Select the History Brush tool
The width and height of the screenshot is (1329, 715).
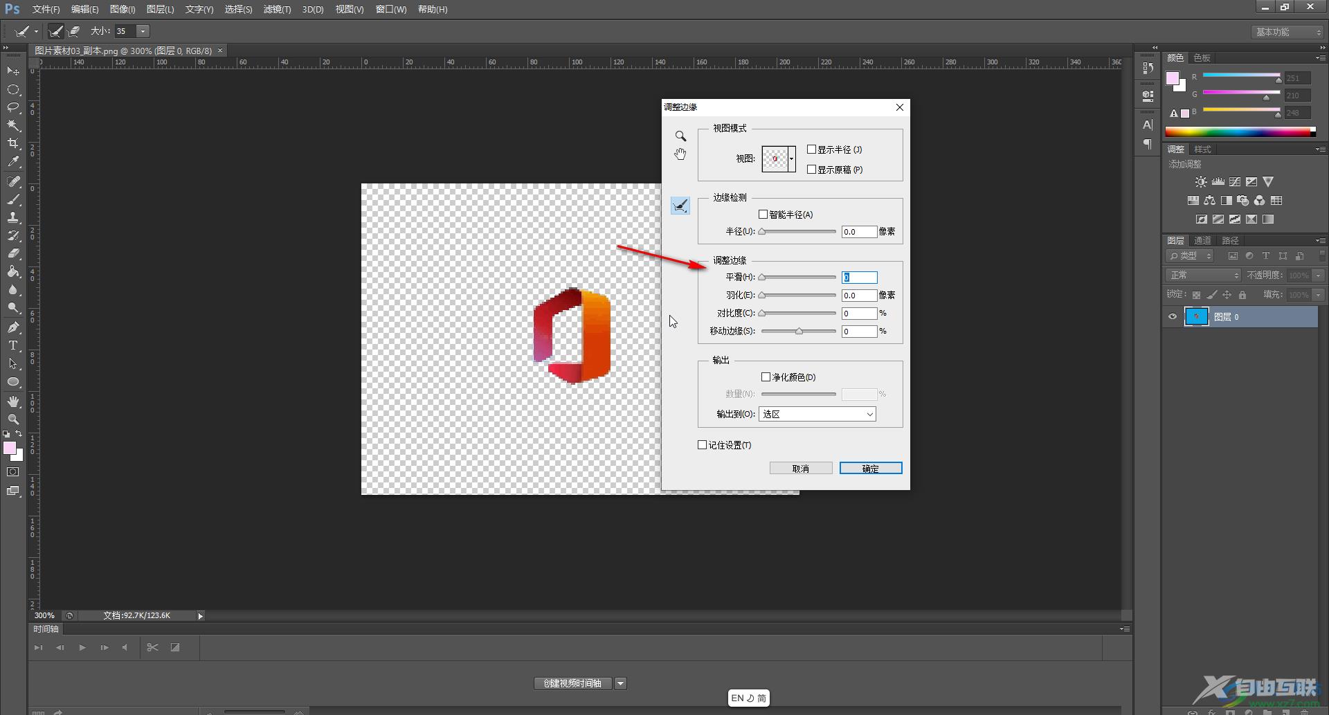tap(13, 235)
